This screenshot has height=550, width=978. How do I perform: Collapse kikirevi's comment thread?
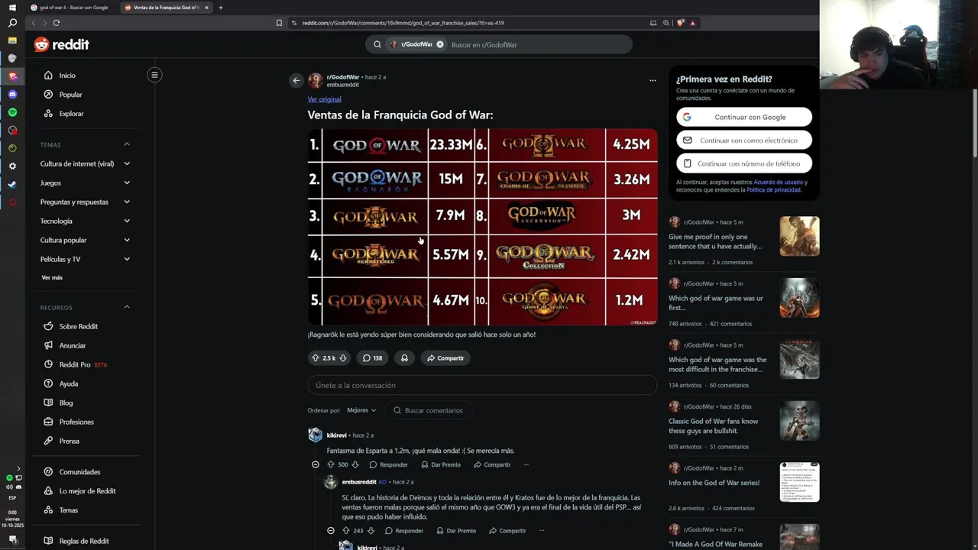316,464
